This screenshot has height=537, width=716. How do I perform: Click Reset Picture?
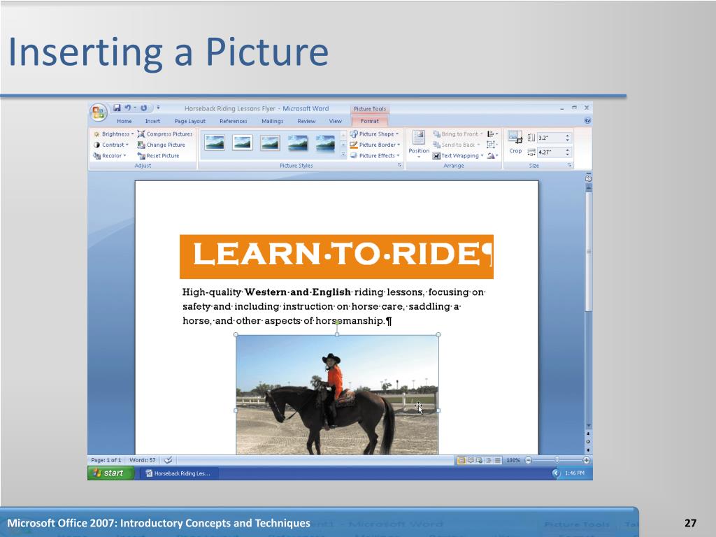click(159, 156)
